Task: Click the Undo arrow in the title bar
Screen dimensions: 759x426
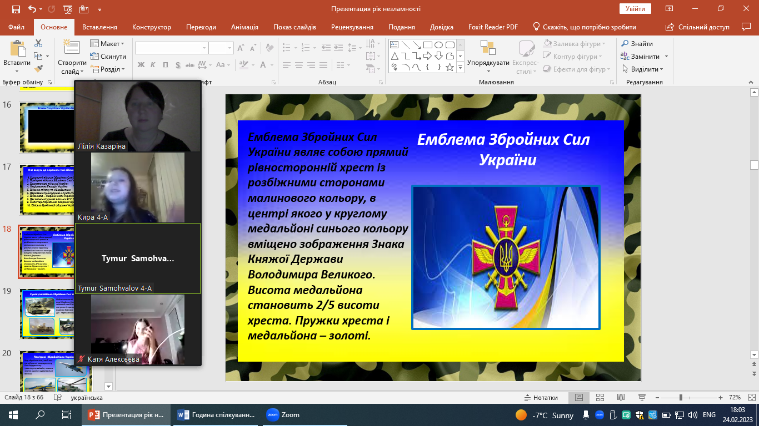Action: tap(32, 9)
